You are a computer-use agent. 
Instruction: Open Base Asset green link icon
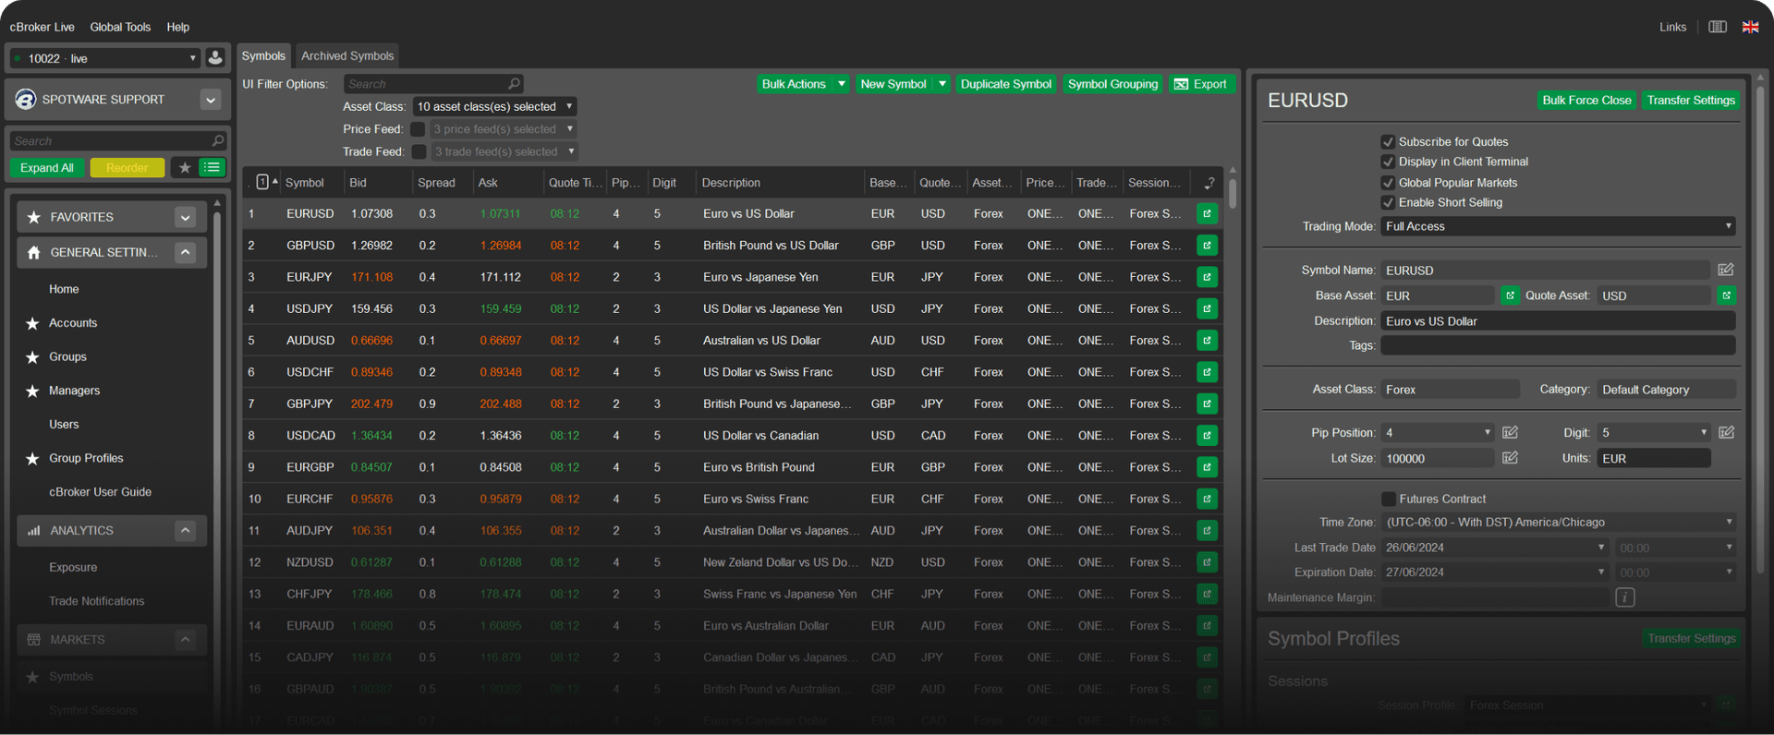pos(1510,295)
